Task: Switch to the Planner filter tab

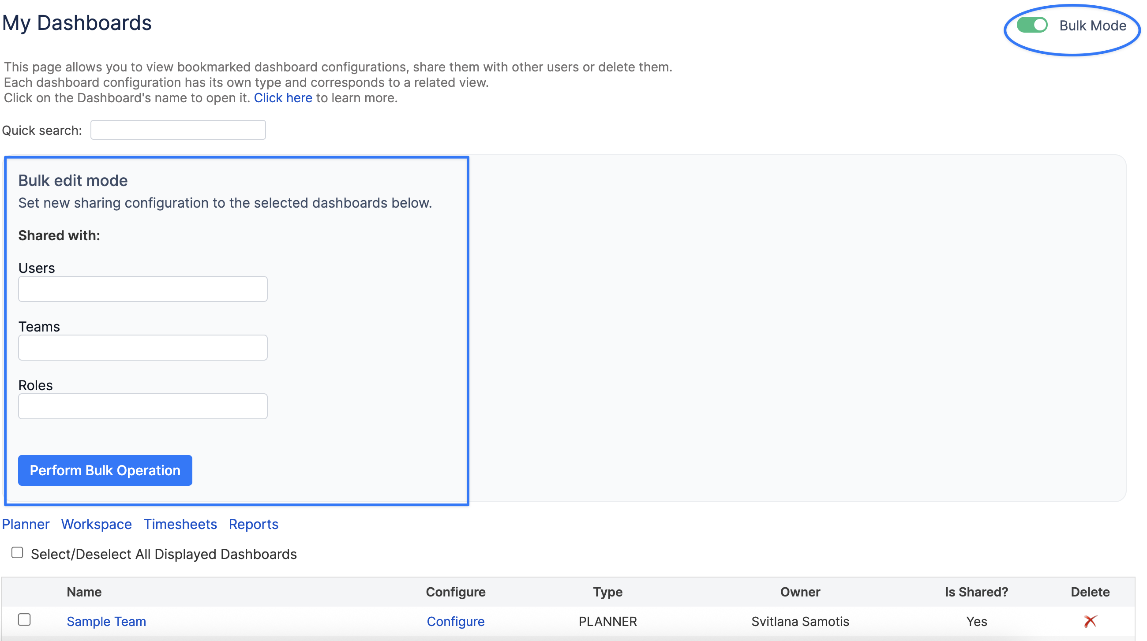Action: tap(26, 524)
